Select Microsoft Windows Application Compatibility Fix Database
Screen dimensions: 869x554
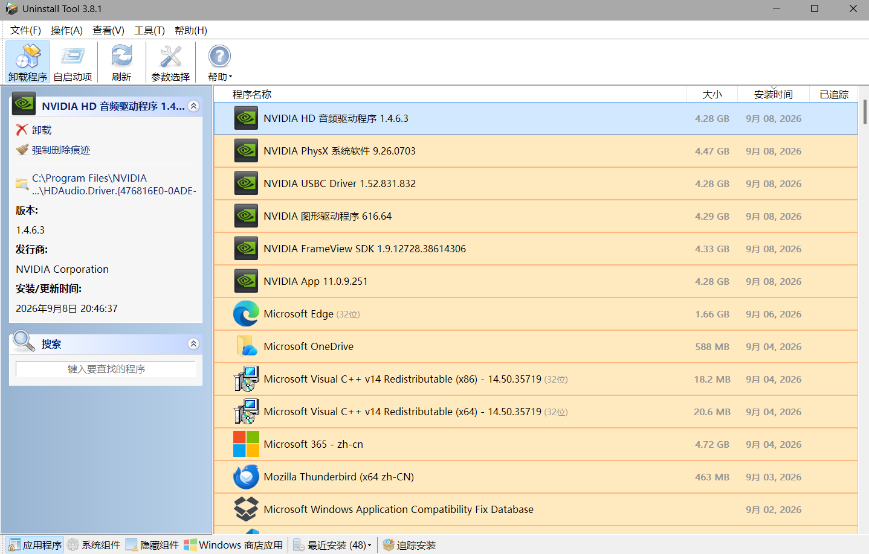[x=399, y=509]
